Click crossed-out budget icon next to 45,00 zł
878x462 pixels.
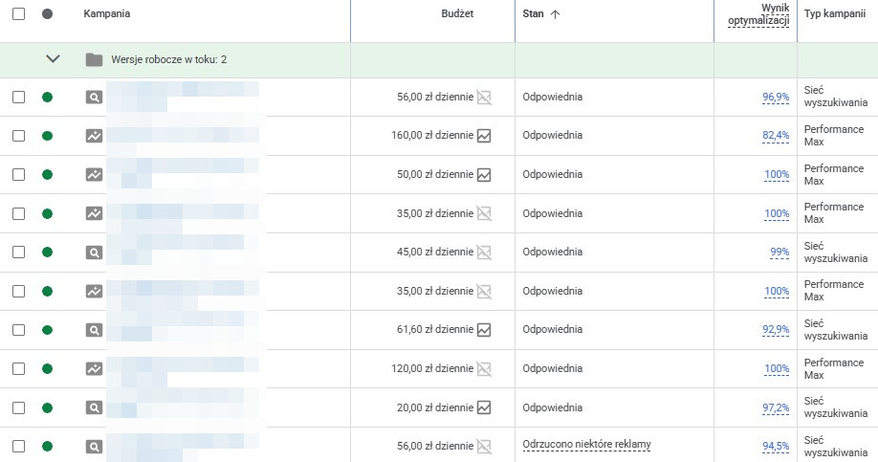coord(484,253)
